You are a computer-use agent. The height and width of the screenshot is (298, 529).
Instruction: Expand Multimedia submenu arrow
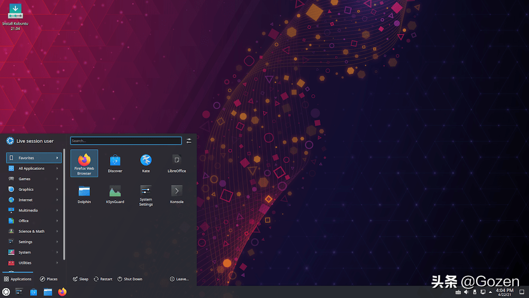point(57,210)
